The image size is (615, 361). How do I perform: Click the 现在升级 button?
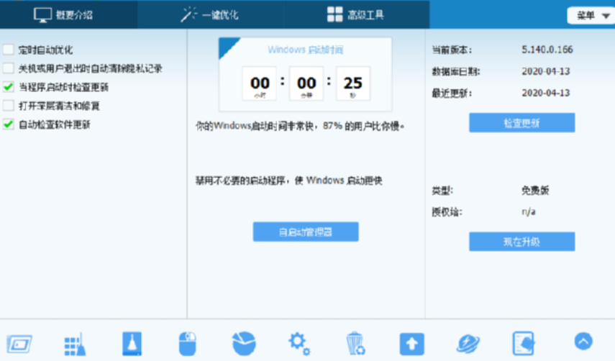pos(522,242)
